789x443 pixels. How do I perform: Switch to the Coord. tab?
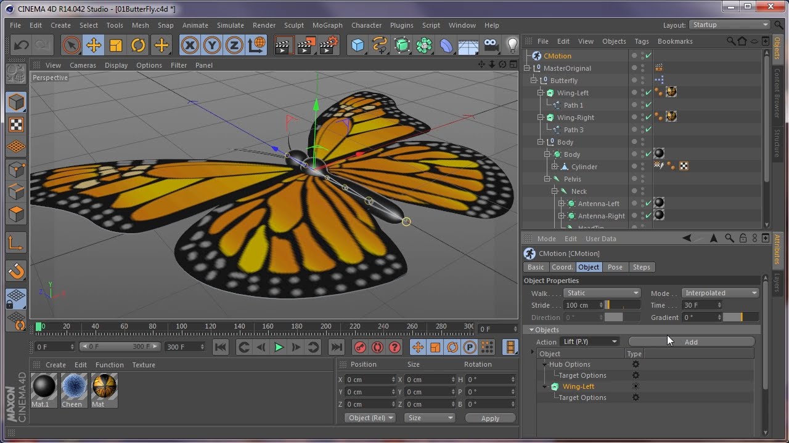click(x=562, y=267)
